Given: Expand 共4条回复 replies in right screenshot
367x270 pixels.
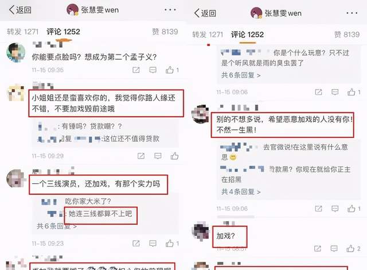Looking at the screenshot, I should tap(241, 192).
